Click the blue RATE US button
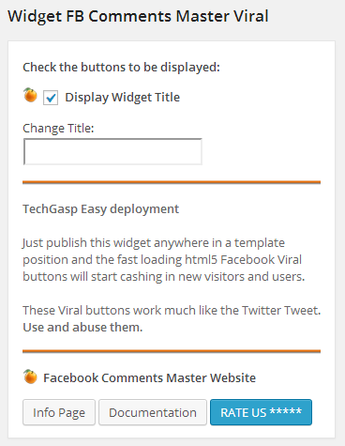Screen dimensions: 345x446 (261, 412)
